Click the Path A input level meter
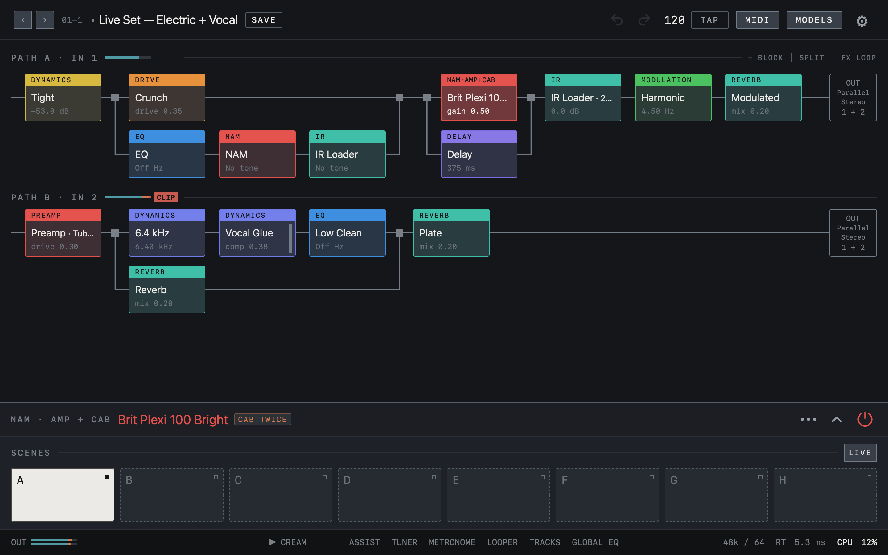This screenshot has width=888, height=555. coord(127,58)
